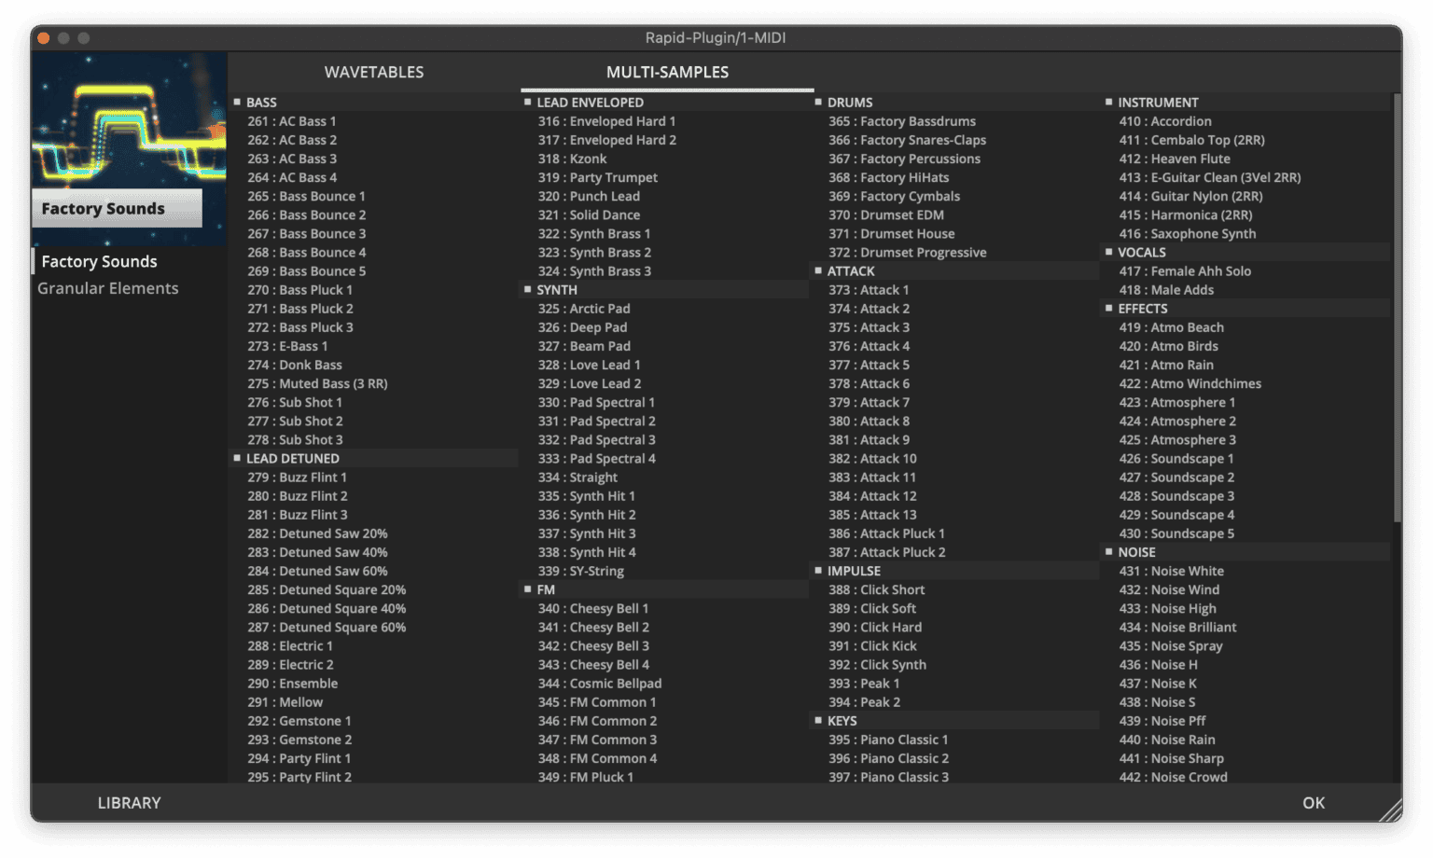Click the DRUMS category marker icon

(819, 102)
